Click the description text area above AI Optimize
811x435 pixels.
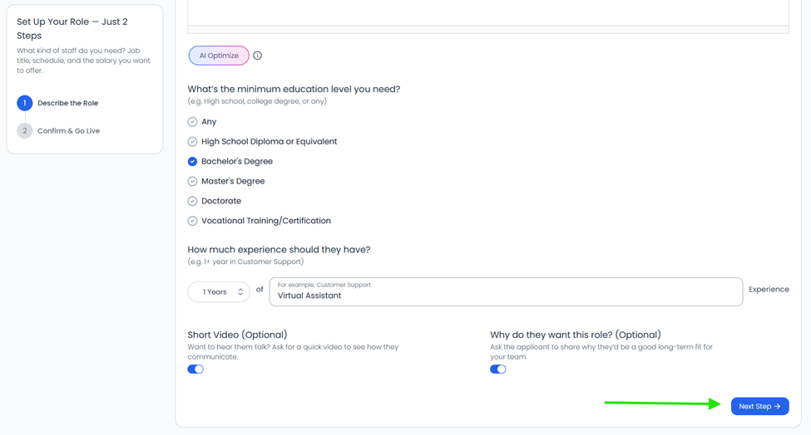[x=488, y=13]
